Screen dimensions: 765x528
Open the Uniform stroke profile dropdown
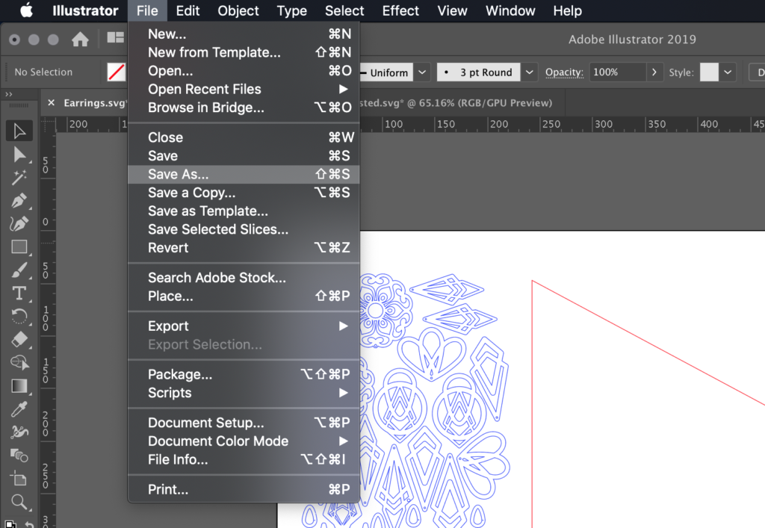click(x=423, y=72)
